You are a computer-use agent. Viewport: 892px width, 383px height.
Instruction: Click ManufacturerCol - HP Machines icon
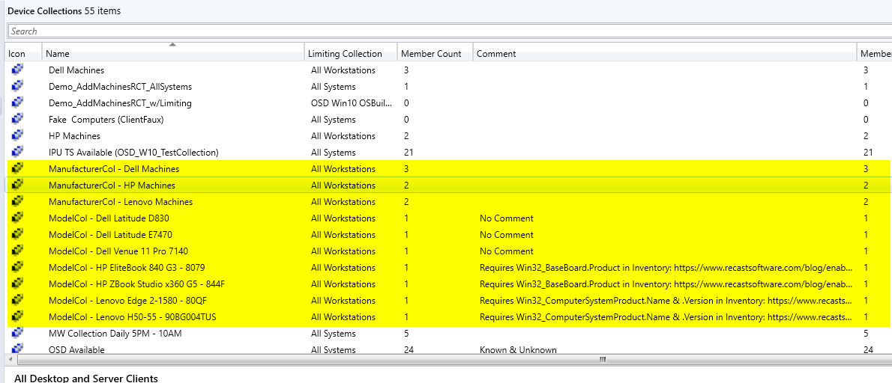[x=17, y=185]
